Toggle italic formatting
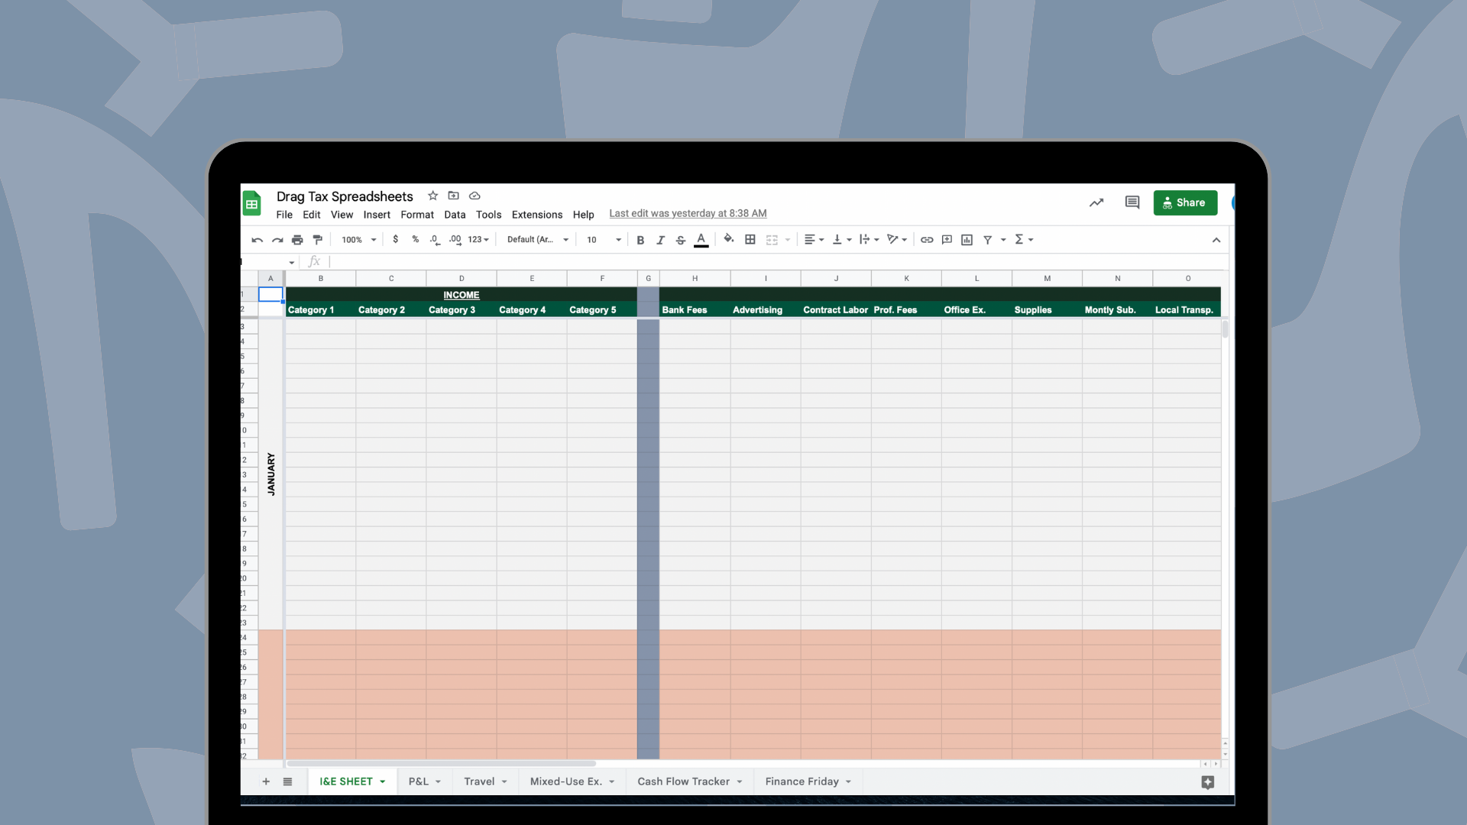This screenshot has width=1467, height=825. pyautogui.click(x=660, y=240)
